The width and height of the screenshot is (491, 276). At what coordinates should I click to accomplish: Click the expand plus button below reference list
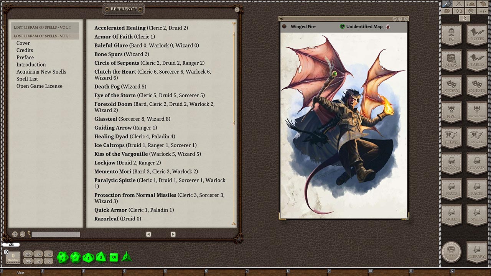(x=15, y=234)
